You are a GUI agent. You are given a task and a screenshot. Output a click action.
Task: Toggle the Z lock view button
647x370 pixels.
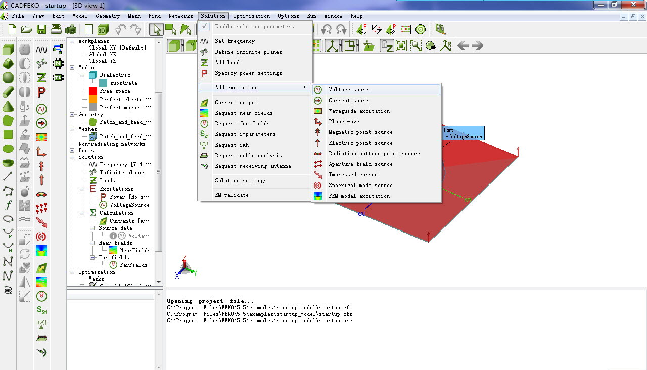point(387,46)
